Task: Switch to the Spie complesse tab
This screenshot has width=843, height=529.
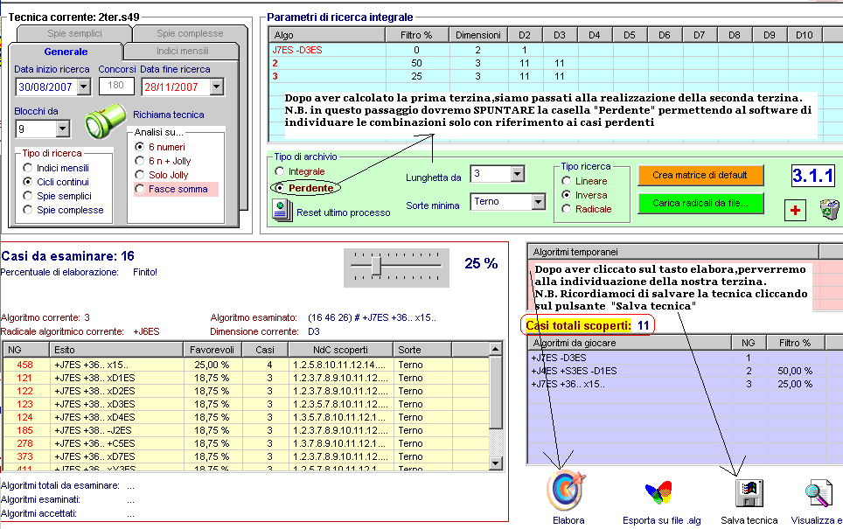Action: click(x=190, y=33)
